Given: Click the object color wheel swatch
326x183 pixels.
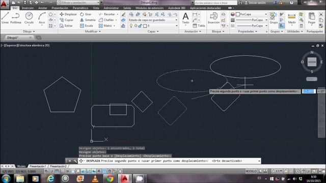Looking at the screenshot, I should coord(233,14).
